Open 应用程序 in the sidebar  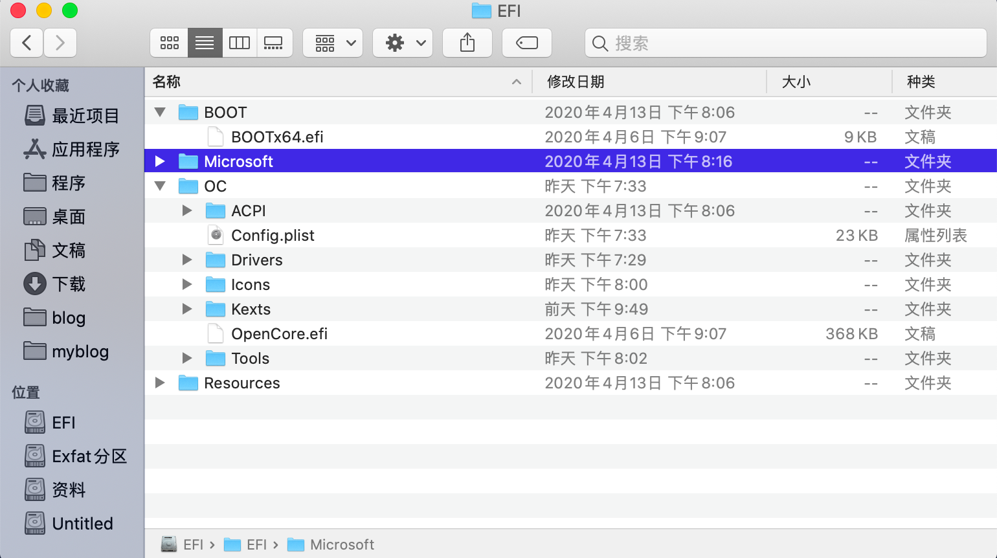[x=72, y=150]
